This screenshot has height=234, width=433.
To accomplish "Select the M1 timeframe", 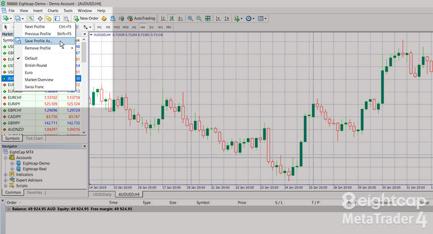I will [99, 27].
